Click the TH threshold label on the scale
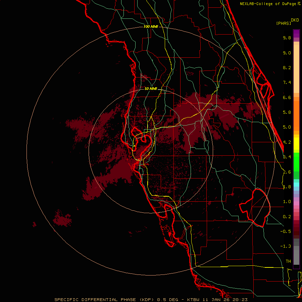The height and width of the screenshot is (302, 302). click(288, 261)
